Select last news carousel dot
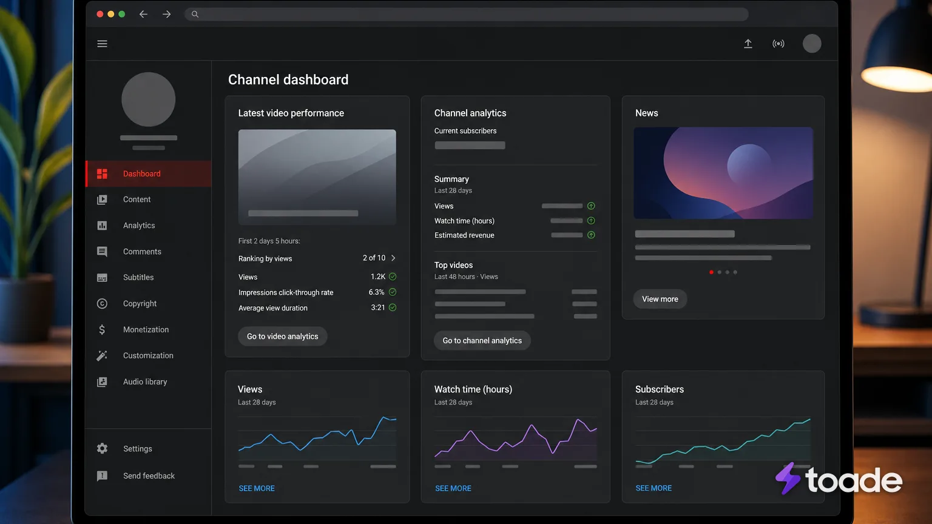 coord(735,272)
